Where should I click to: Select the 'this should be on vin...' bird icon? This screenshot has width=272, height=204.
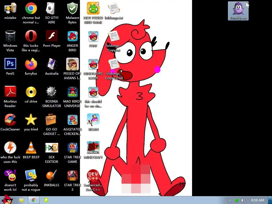(93, 97)
